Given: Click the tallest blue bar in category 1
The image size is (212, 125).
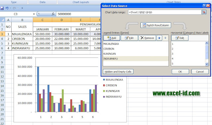Looking at the screenshot, I should (38, 89).
